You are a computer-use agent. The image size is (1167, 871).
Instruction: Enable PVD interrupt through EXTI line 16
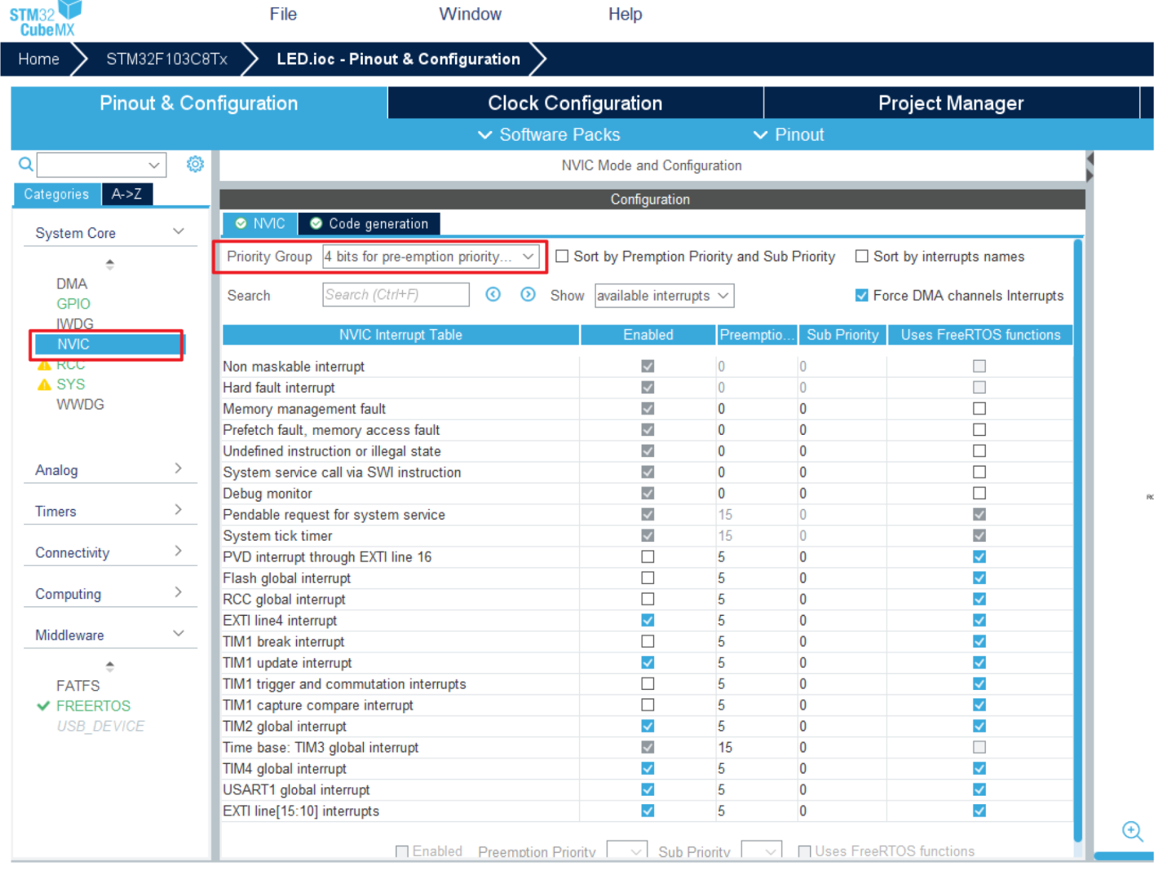coord(648,557)
